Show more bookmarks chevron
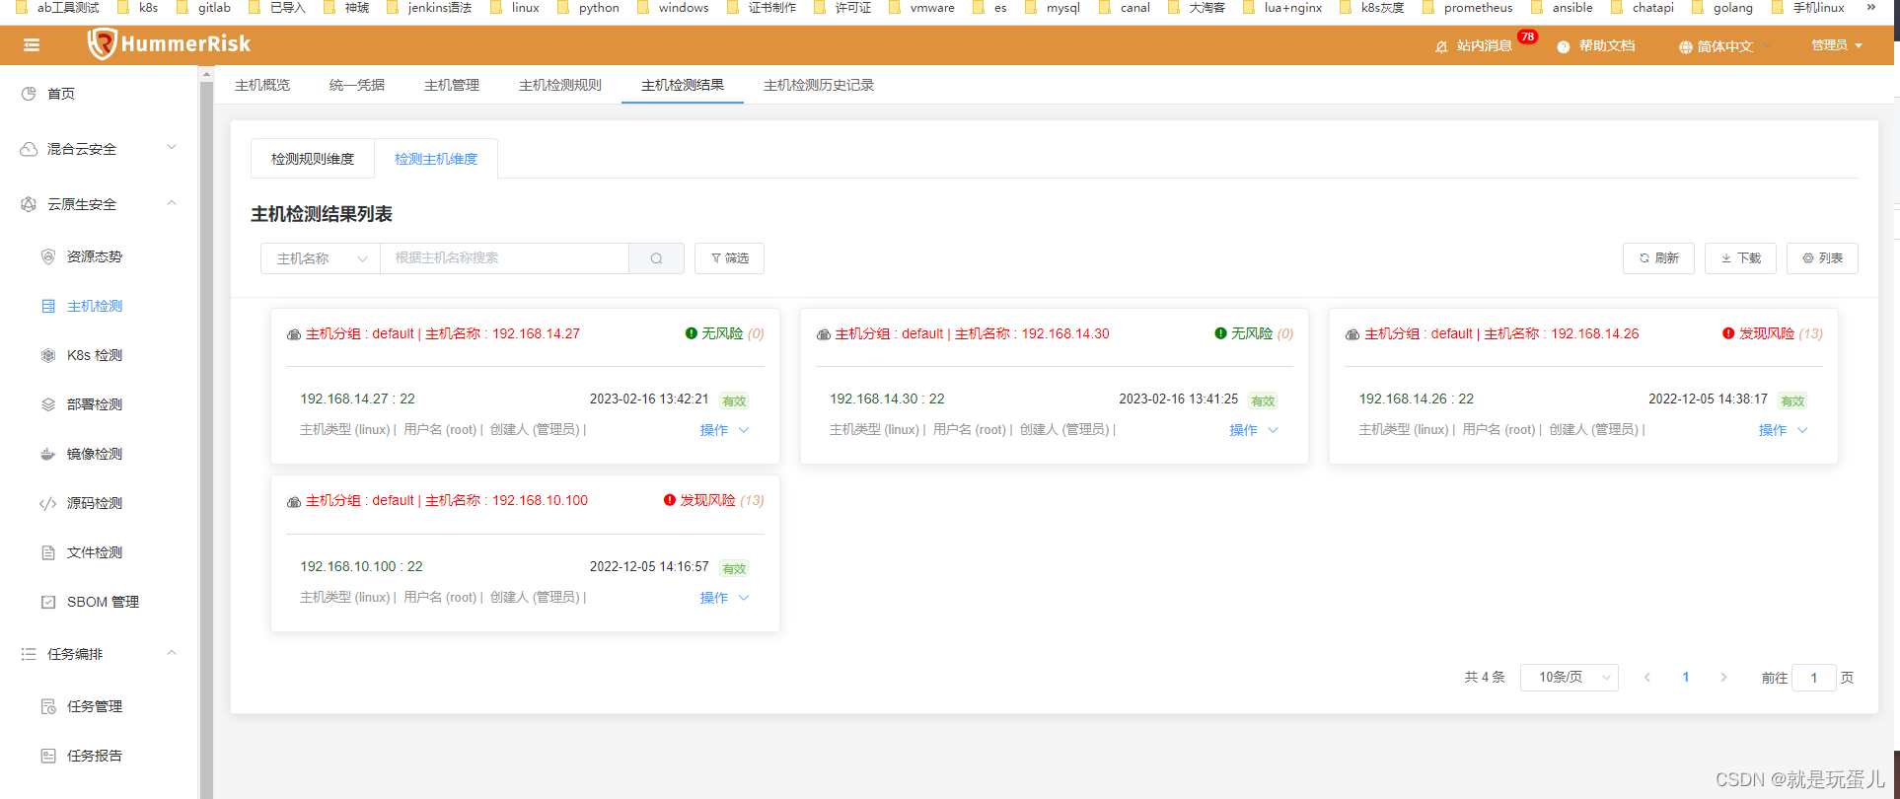Viewport: 1900px width, 799px height. coord(1870,8)
